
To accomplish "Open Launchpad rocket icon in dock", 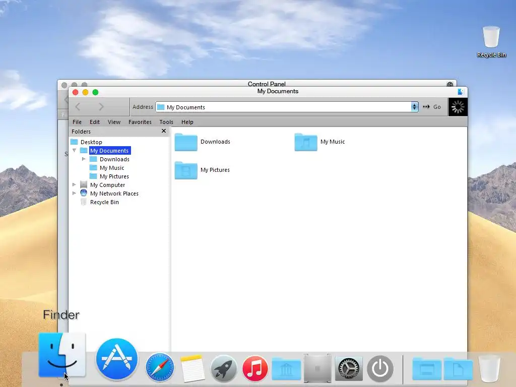I will point(224,368).
